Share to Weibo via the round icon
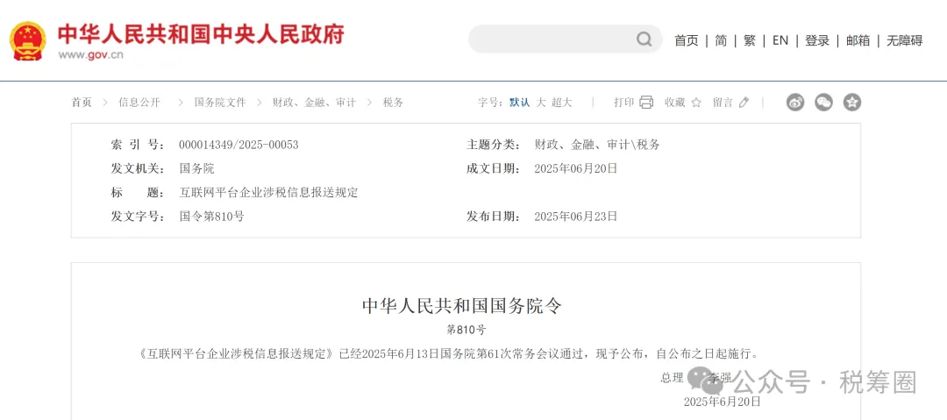Image resolution: width=947 pixels, height=420 pixels. 795,102
